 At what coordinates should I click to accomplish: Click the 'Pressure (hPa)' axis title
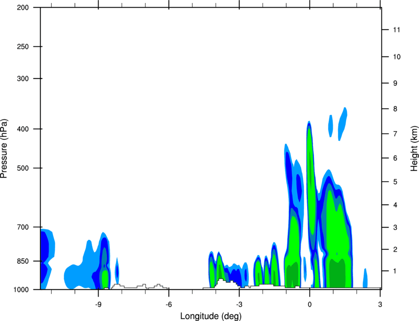coord(4,149)
